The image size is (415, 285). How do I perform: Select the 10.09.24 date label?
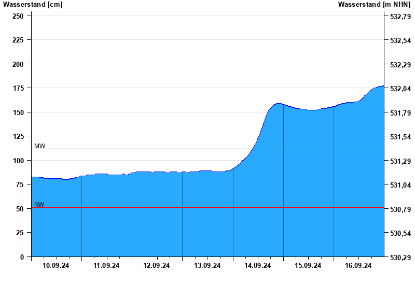click(x=56, y=265)
